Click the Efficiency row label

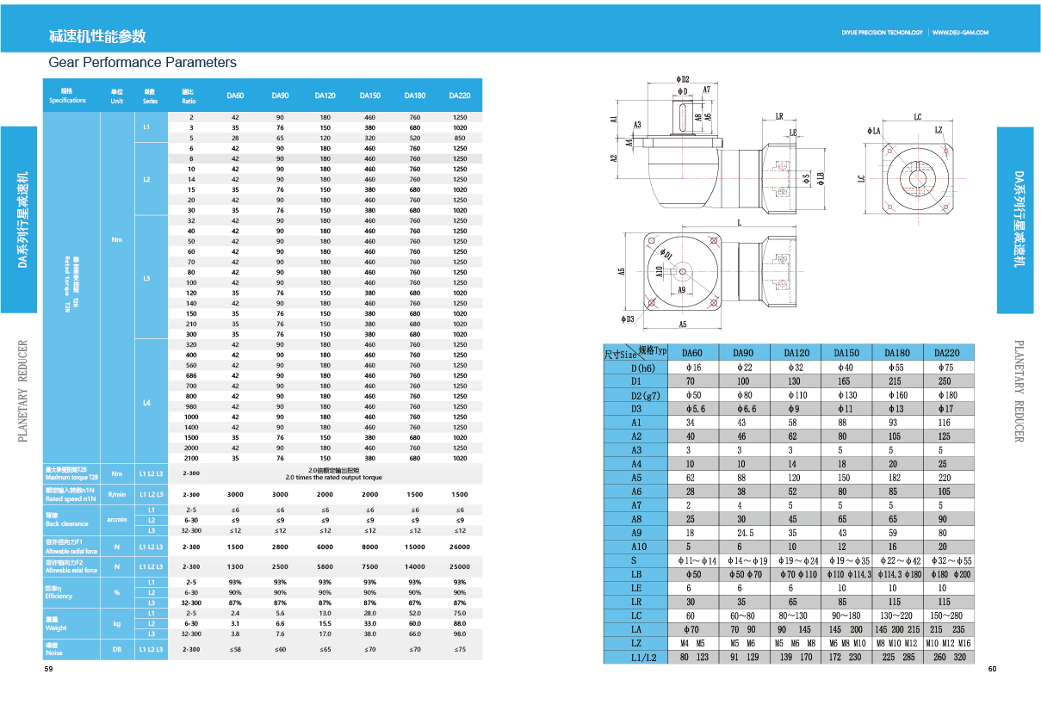[x=59, y=593]
